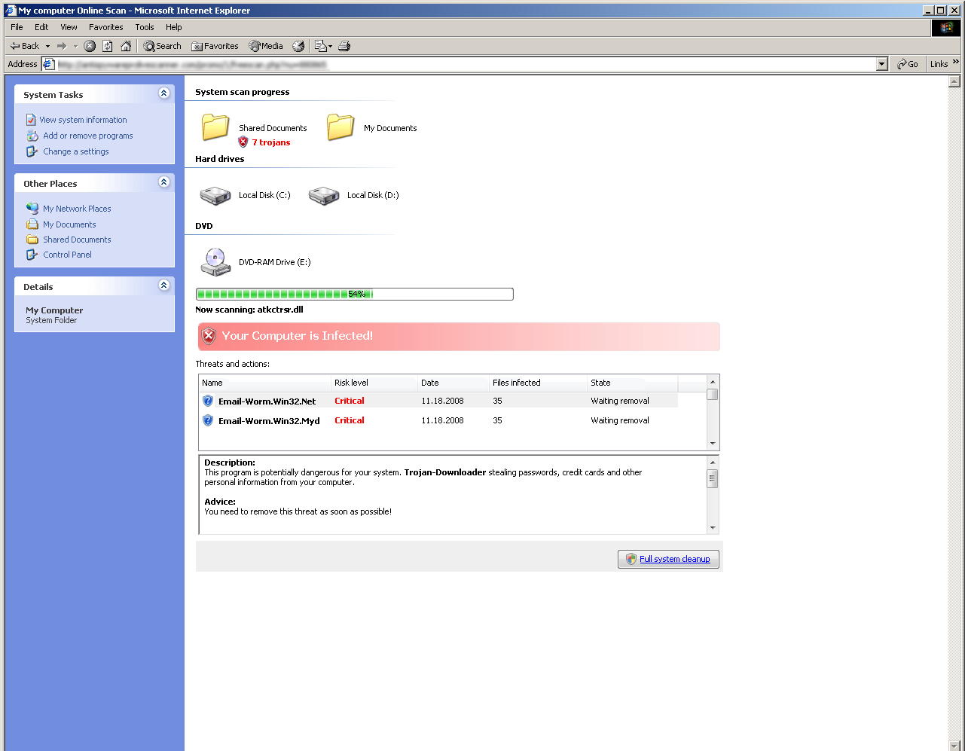Viewport: 965px width, 751px height.
Task: Click the Media toolbar button
Action: 266,46
